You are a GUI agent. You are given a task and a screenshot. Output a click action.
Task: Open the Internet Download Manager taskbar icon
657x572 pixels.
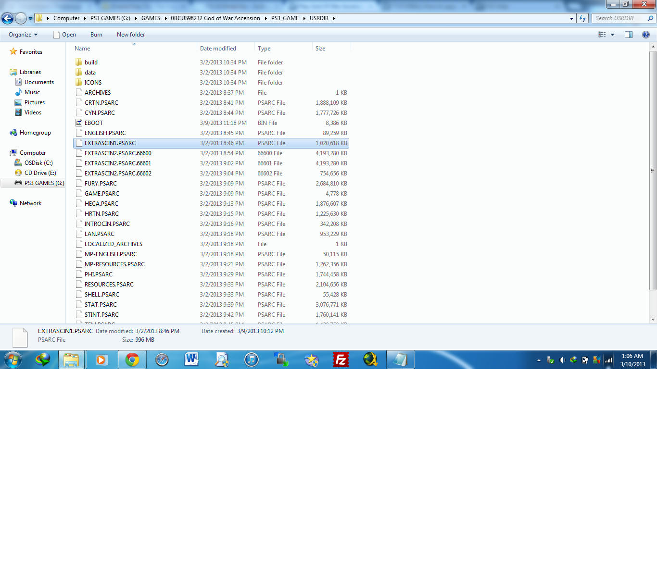[43, 360]
